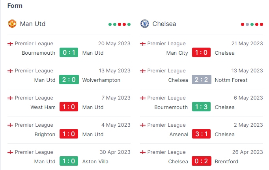This screenshot has width=269, height=170.
Task: Click Premier League label dated 13 May, Man Utd
Action: pyautogui.click(x=34, y=71)
